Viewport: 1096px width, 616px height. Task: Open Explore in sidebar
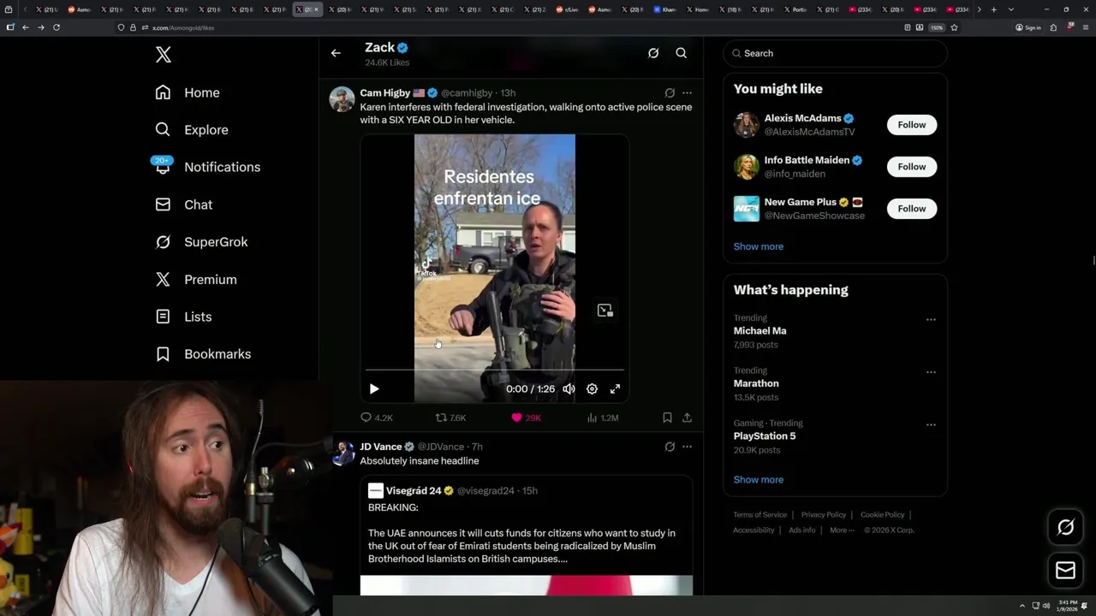tap(192, 130)
